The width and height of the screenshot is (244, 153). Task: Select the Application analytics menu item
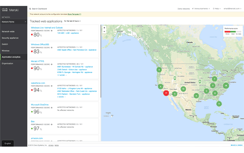click(x=11, y=57)
